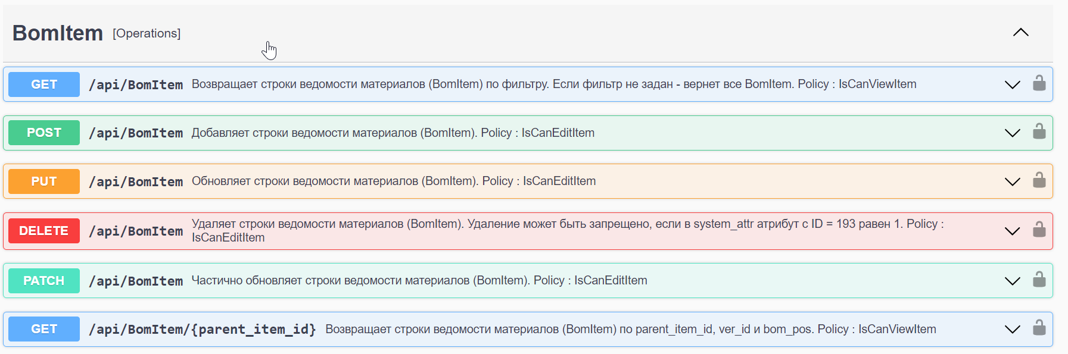Click the /api/BomItem/{parent_item_id} endpoint path
The height and width of the screenshot is (354, 1068).
point(202,329)
